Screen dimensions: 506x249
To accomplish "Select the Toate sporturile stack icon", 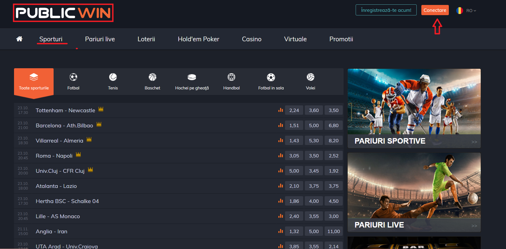I will 34,77.
